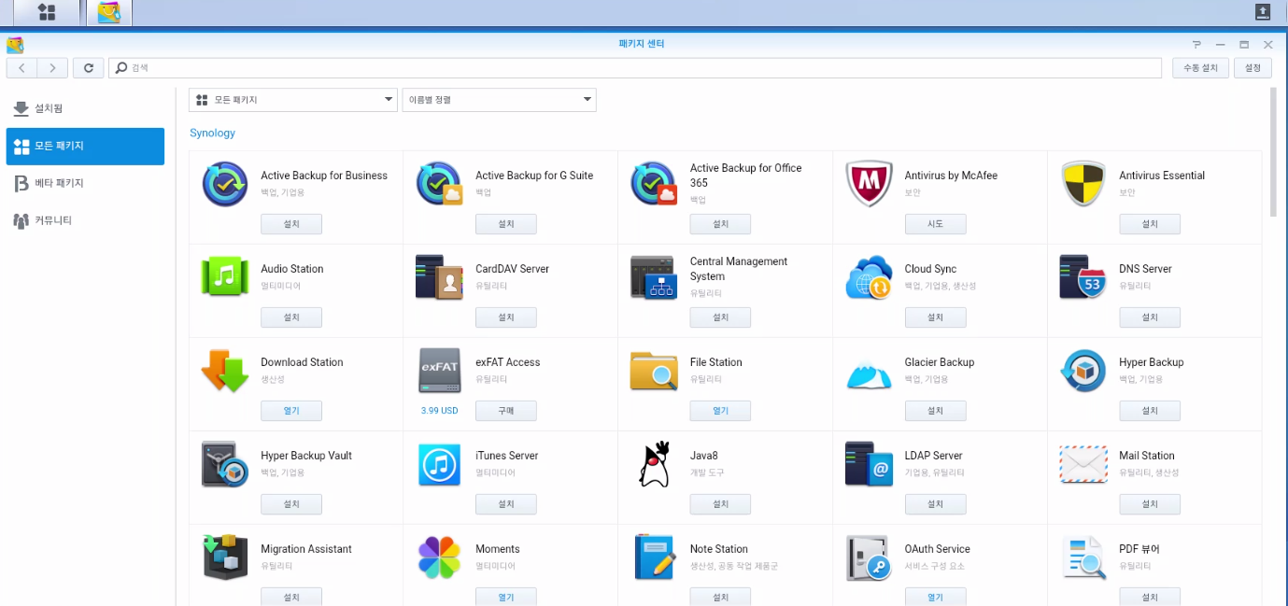Open Moments with 열기
The height and width of the screenshot is (606, 1288).
click(506, 597)
